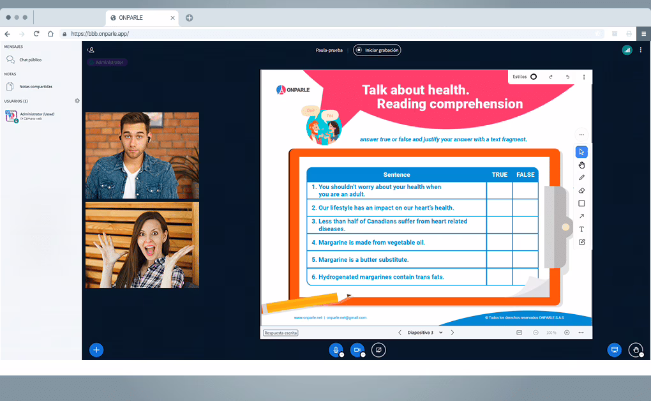Viewport: 651px width, 401px height.
Task: Open Chat público
Action: click(30, 59)
